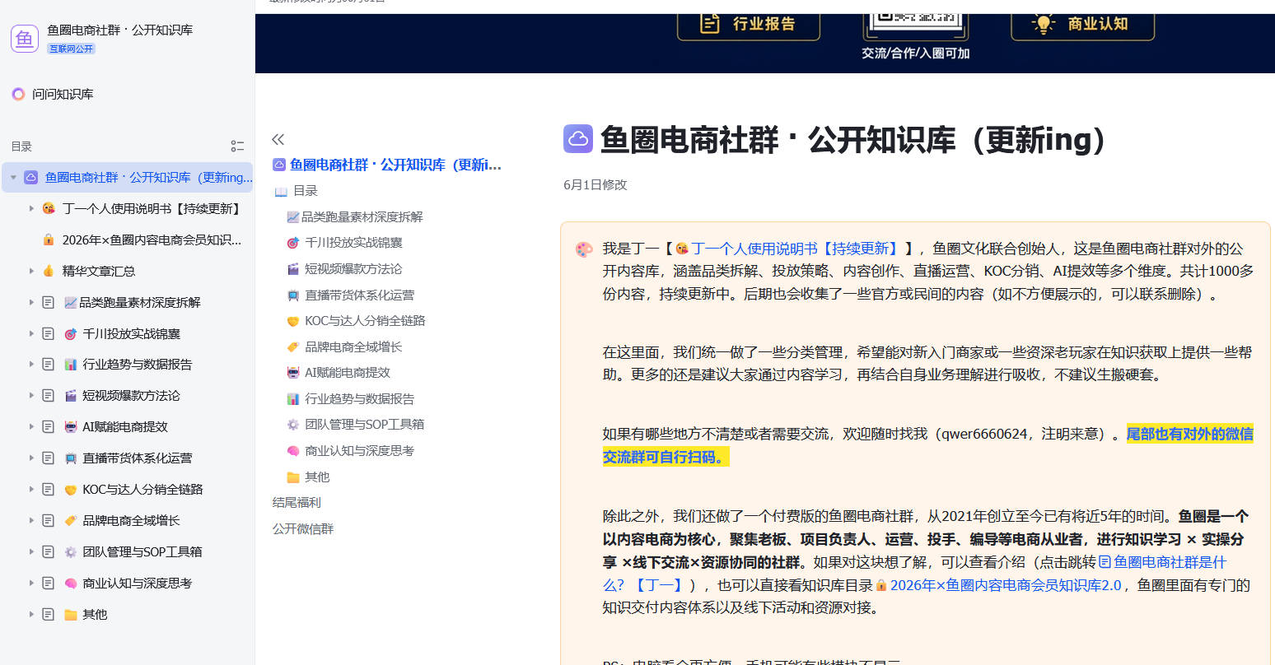The width and height of the screenshot is (1275, 665).
Task: Click the cloud icon beside the page title
Action: 578,138
